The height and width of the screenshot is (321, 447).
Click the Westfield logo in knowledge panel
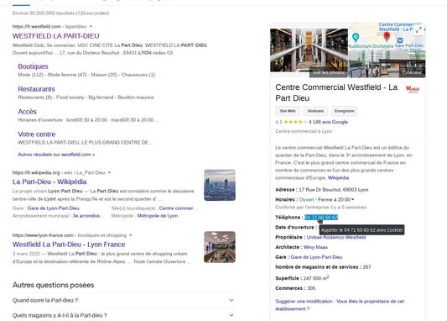pyautogui.click(x=413, y=89)
